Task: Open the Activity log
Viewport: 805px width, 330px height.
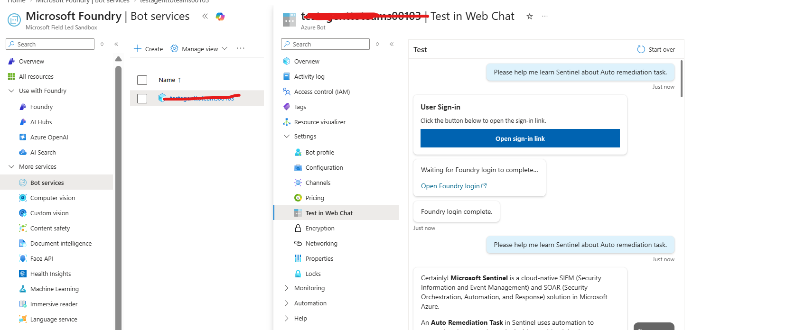Action: [309, 76]
